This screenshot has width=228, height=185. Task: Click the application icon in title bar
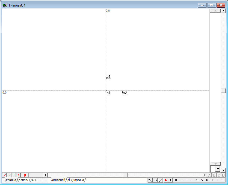[5, 5]
